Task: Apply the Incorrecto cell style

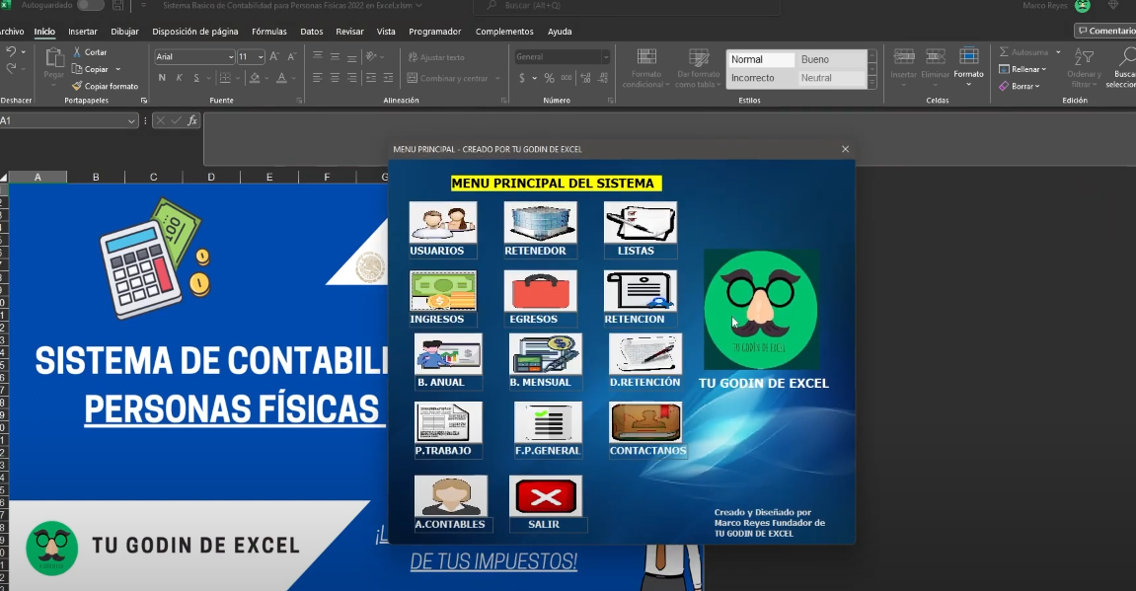Action: click(x=761, y=78)
